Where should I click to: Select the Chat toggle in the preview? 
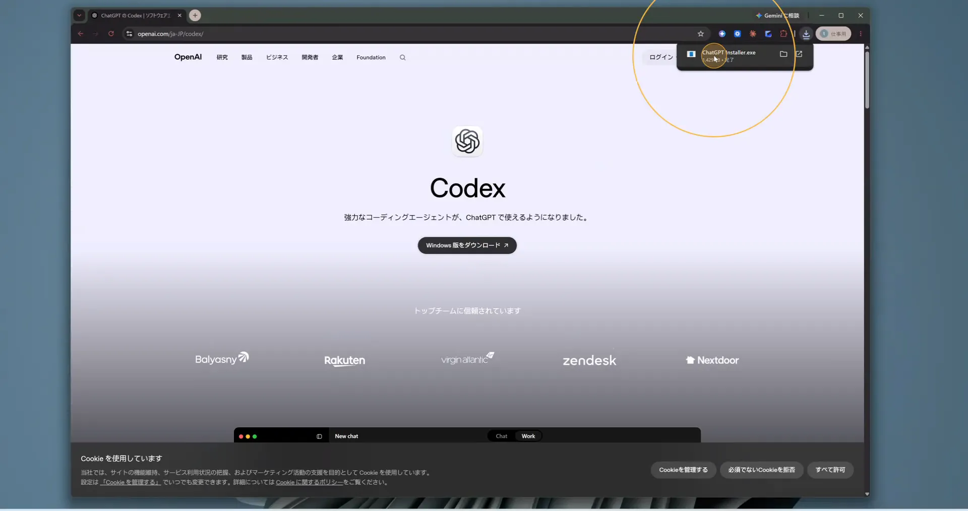point(501,436)
